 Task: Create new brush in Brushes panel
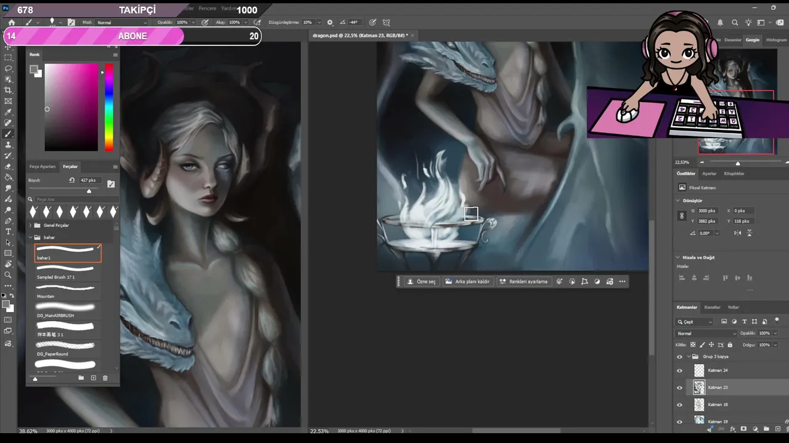pyautogui.click(x=94, y=378)
